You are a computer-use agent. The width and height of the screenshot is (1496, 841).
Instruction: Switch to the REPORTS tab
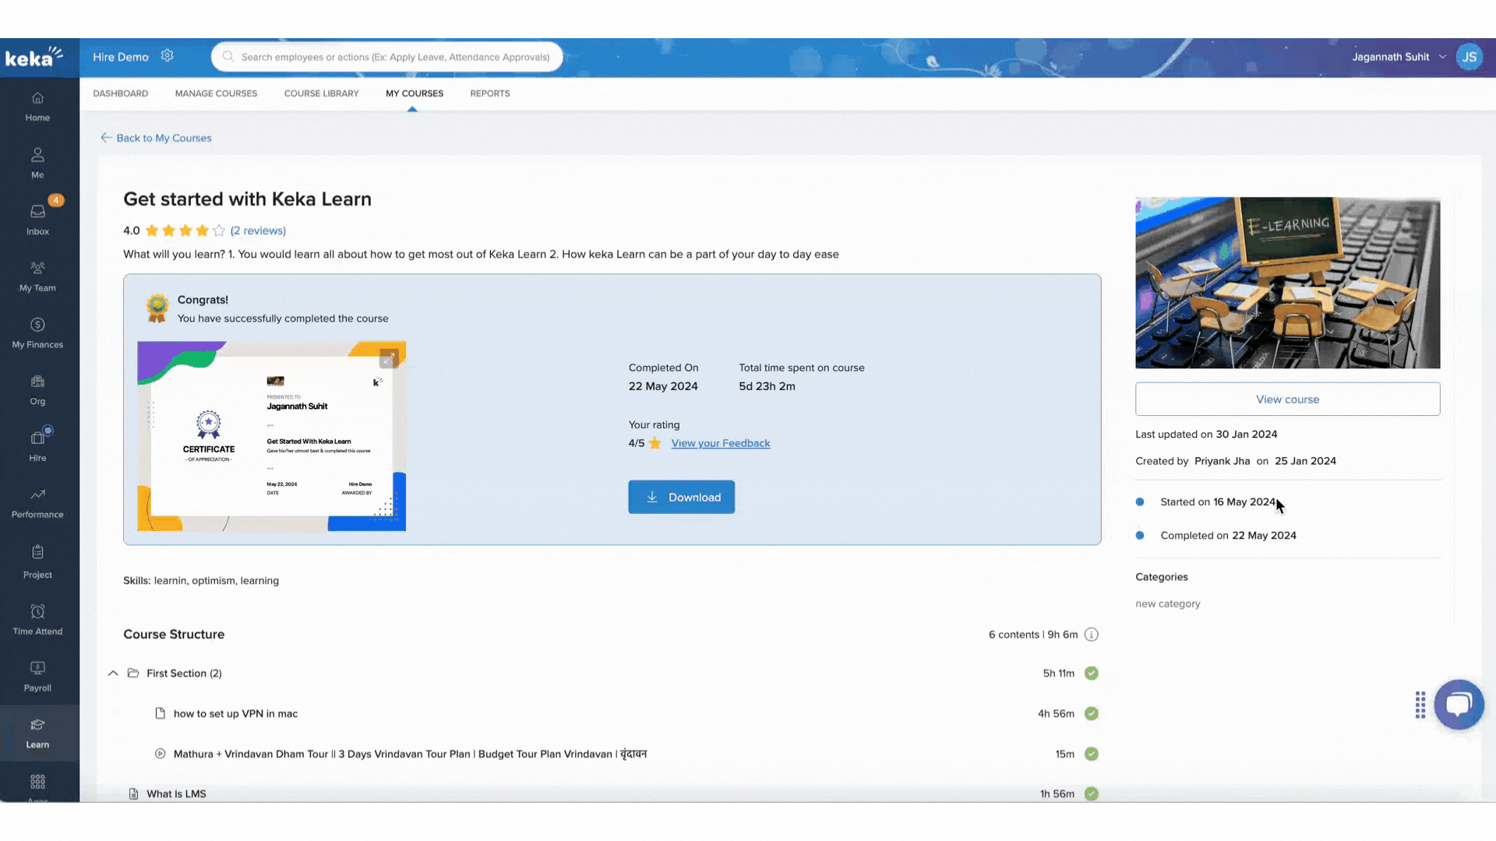point(489,93)
